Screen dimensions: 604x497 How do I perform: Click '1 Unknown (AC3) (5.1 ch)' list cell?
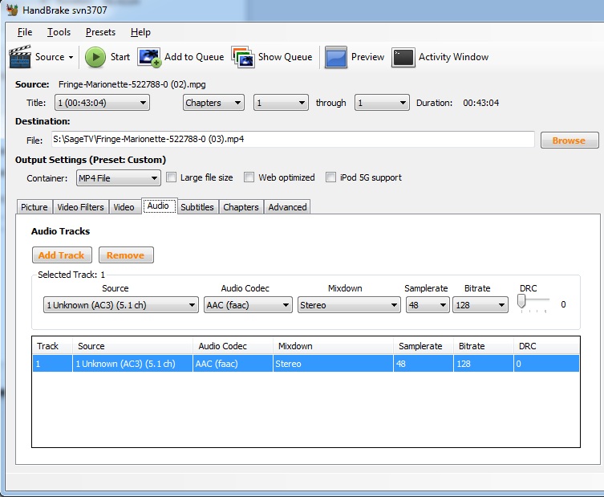click(132, 364)
